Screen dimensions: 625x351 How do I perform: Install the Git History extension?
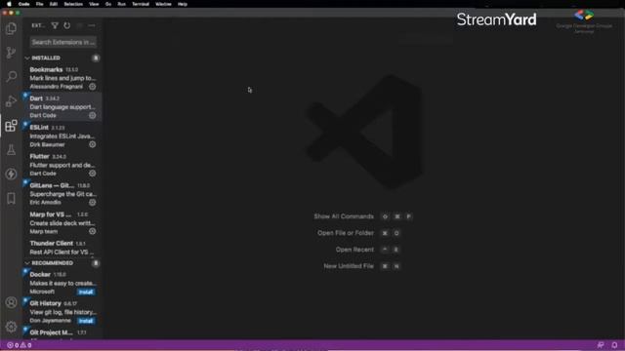86,321
